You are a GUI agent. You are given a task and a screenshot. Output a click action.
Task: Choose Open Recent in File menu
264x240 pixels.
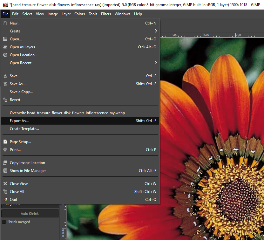80,63
